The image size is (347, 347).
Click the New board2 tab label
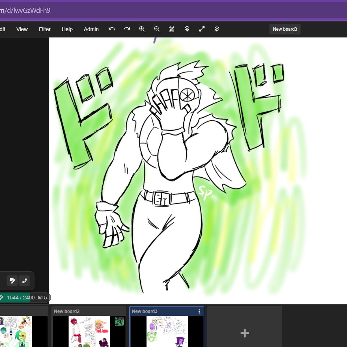click(67, 311)
